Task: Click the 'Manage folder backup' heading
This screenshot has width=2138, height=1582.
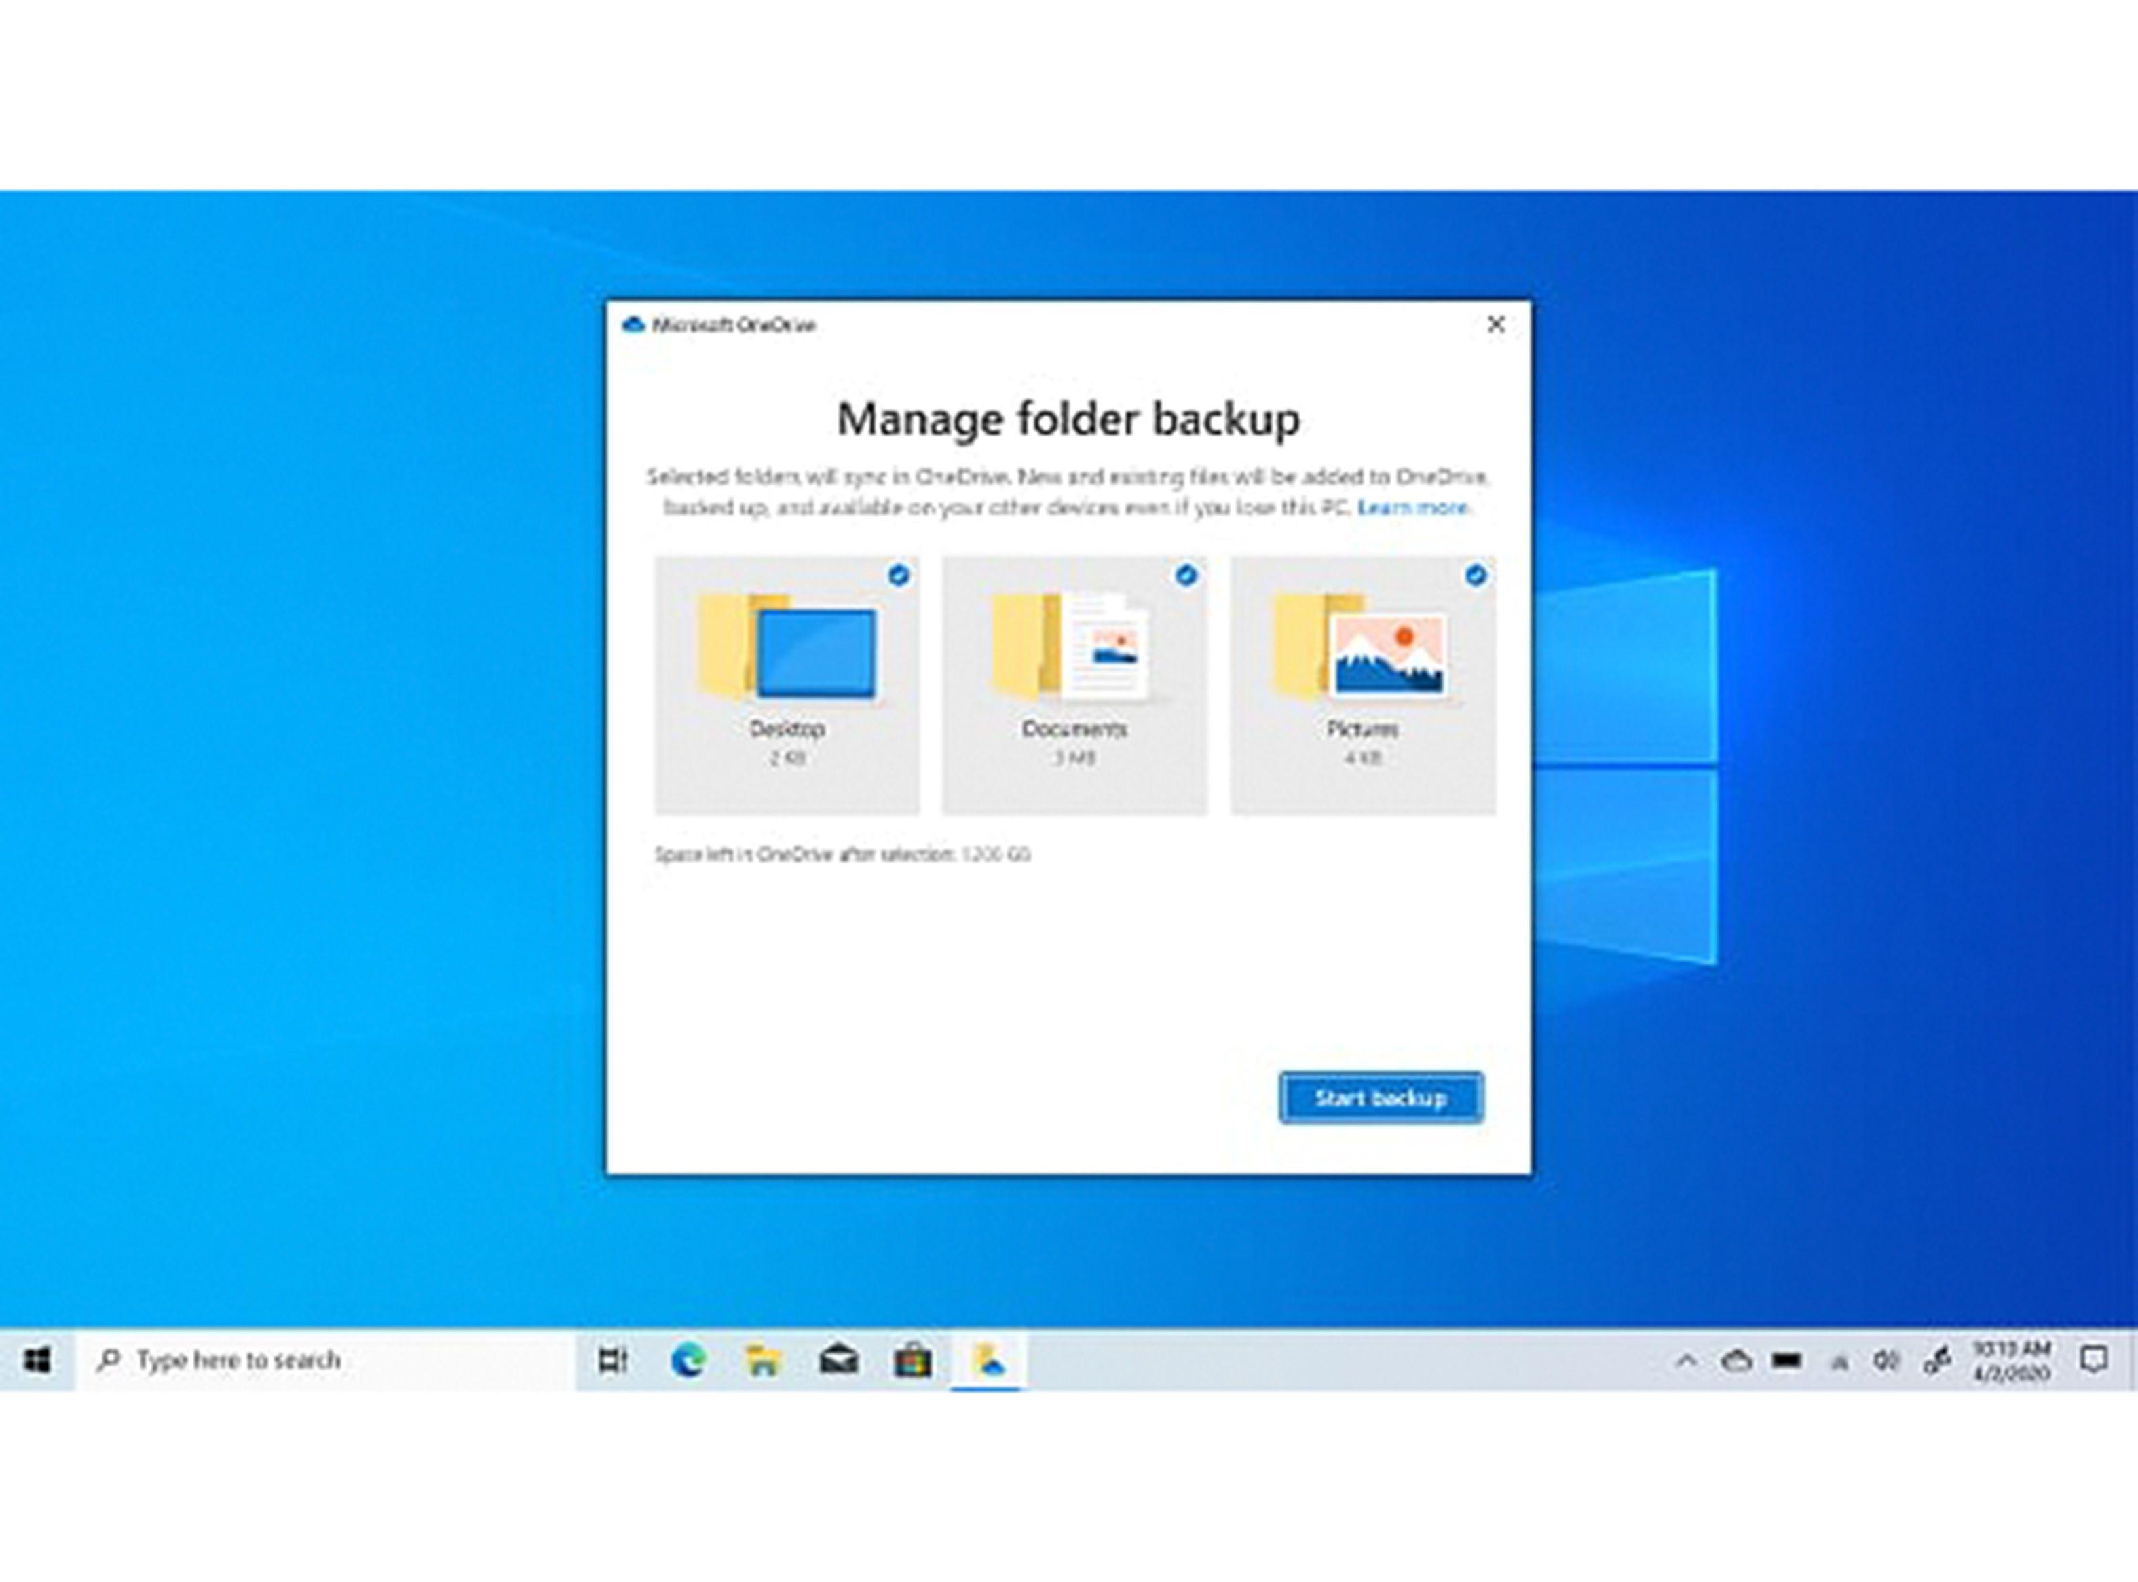Action: point(1068,419)
